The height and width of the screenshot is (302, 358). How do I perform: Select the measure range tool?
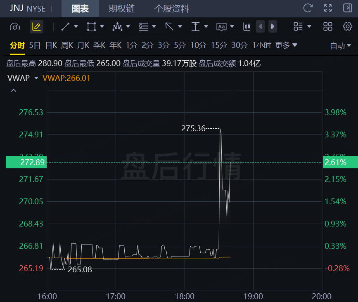coord(195,27)
